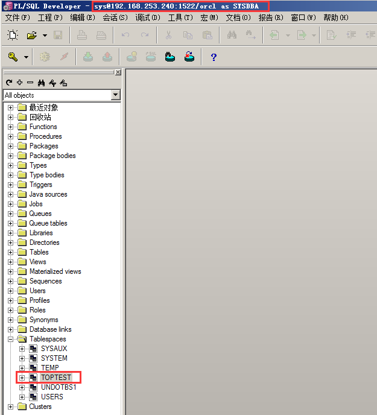The image size is (377, 415).
Task: Close the object browser panel
Action: [118, 72]
